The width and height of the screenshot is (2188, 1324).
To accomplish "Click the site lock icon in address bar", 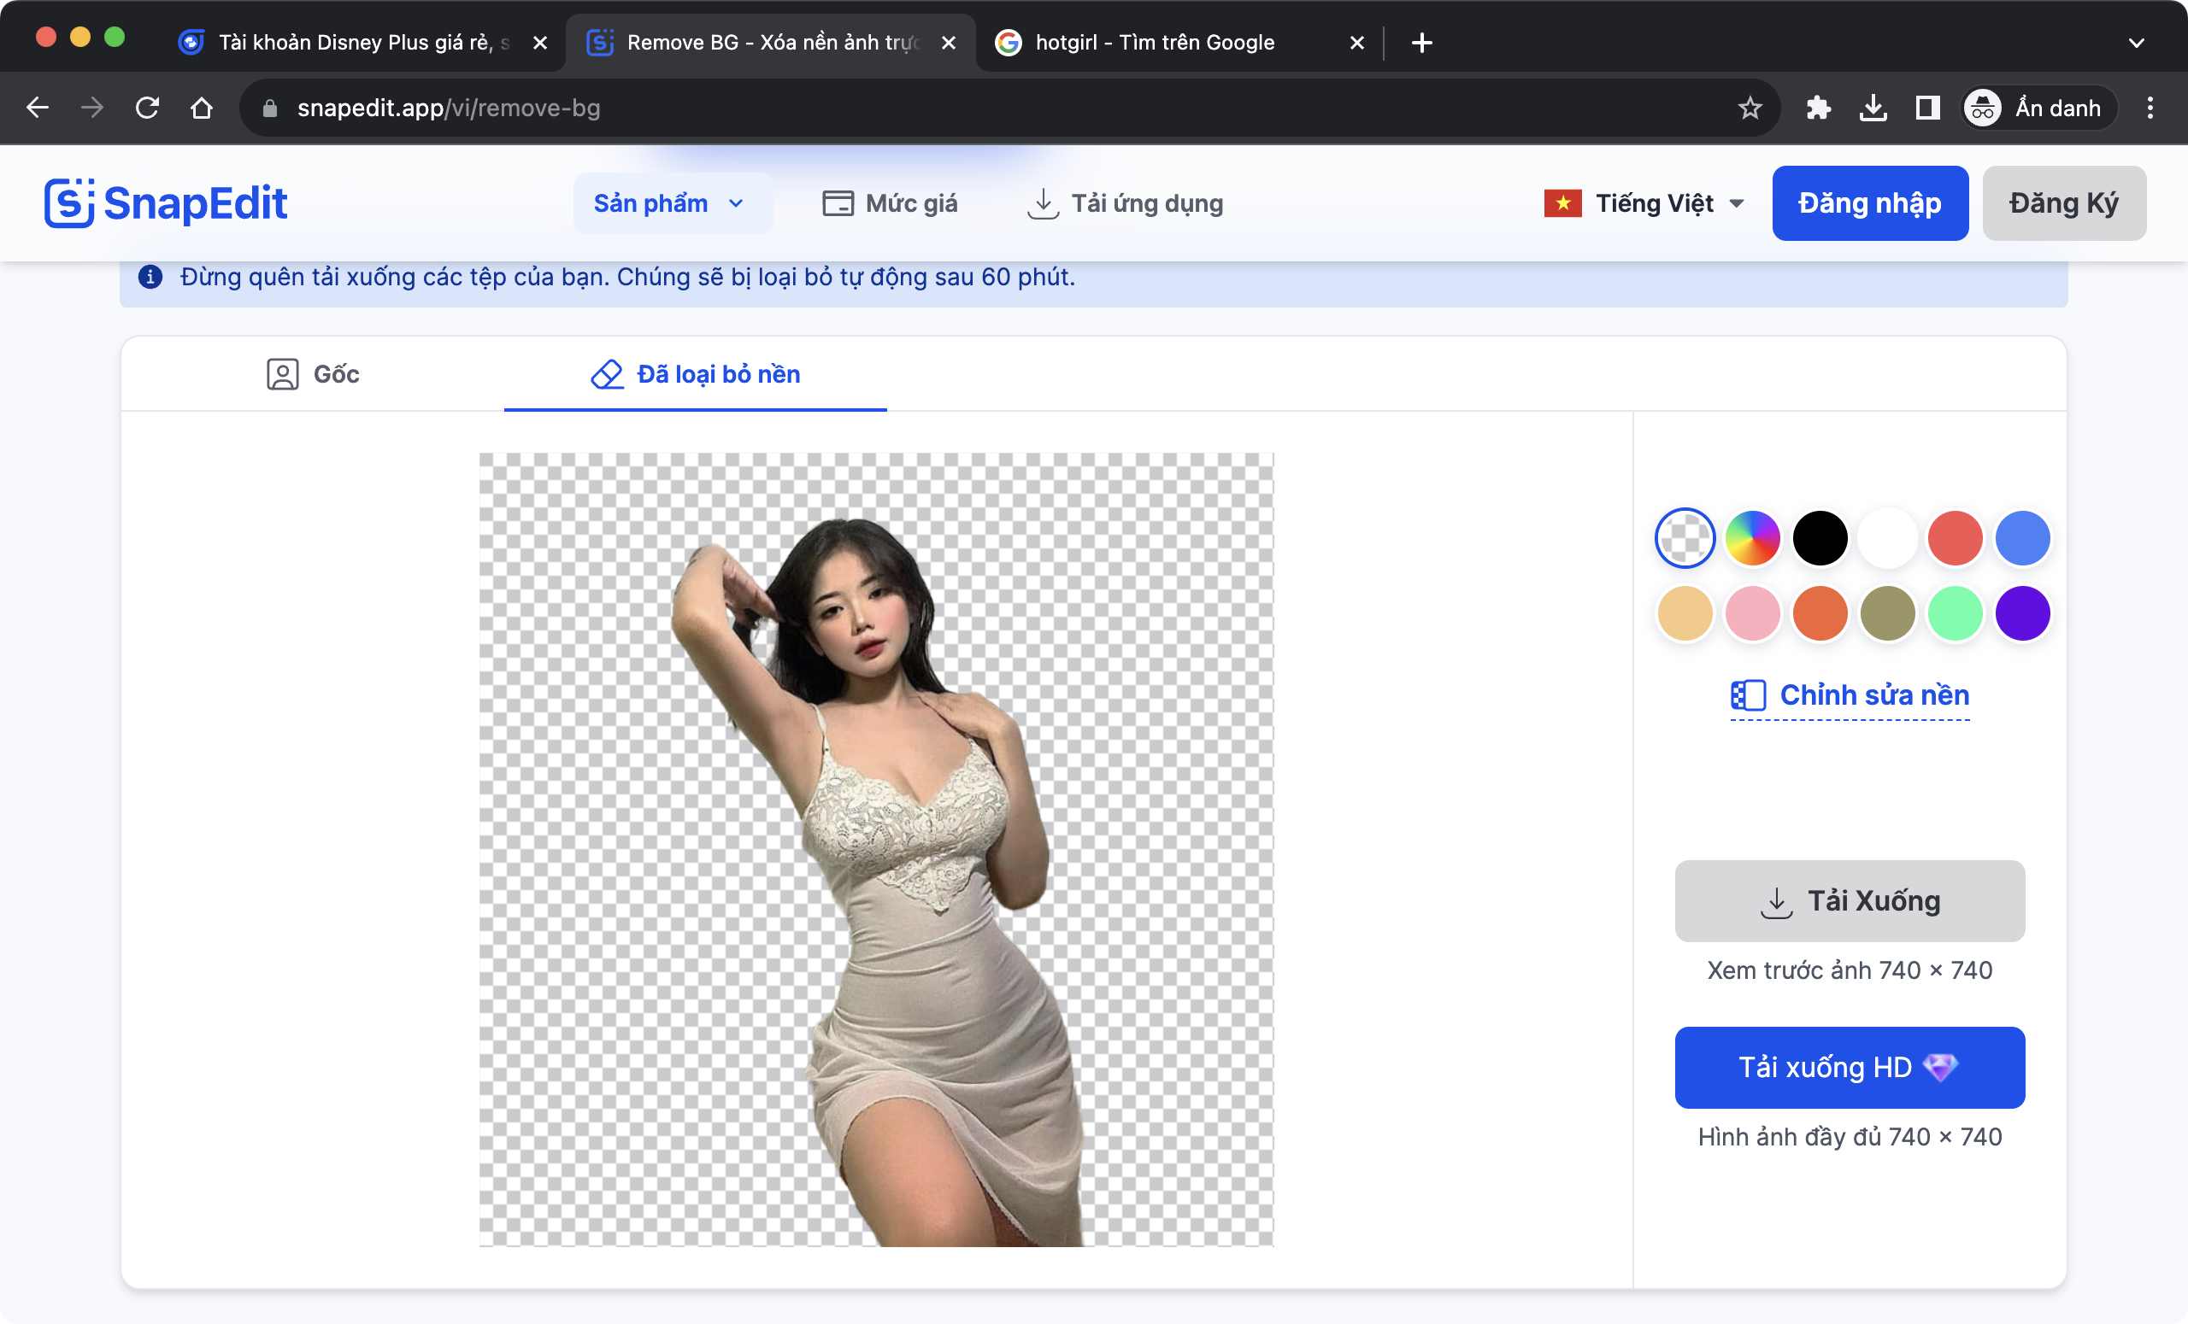I will point(270,108).
